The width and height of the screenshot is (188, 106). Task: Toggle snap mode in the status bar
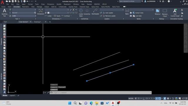(139, 98)
